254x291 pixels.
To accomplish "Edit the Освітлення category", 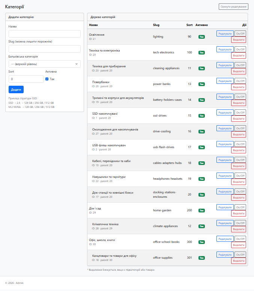I will (x=225, y=33).
